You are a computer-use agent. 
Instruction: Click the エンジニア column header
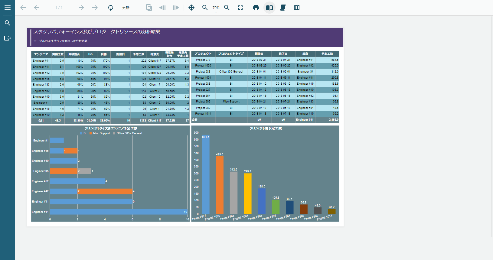[41, 54]
